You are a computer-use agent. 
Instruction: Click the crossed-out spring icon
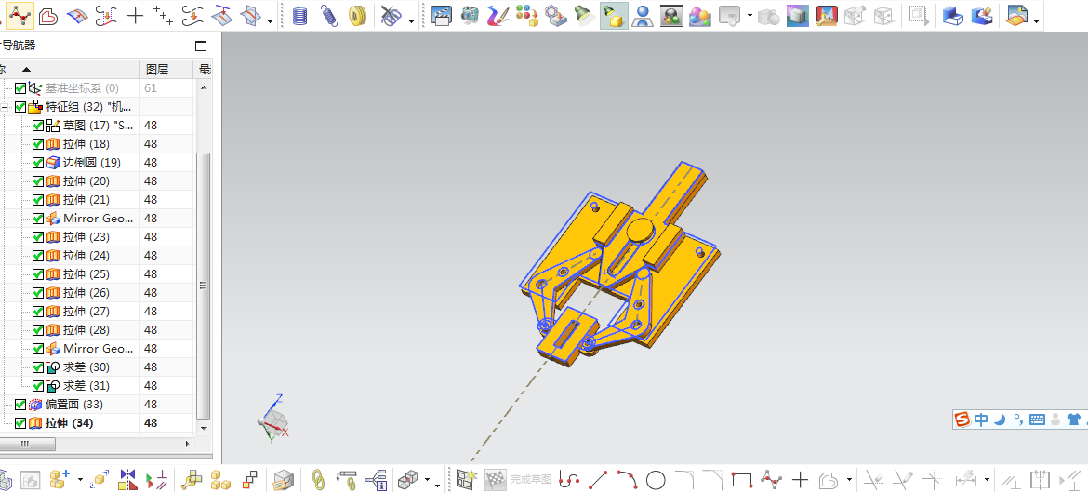point(392,16)
